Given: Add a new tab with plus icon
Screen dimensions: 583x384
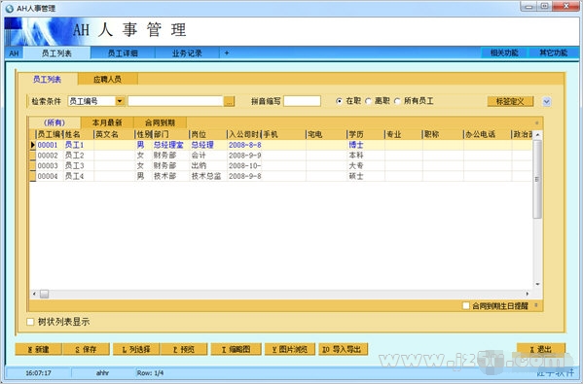Looking at the screenshot, I should [x=227, y=53].
